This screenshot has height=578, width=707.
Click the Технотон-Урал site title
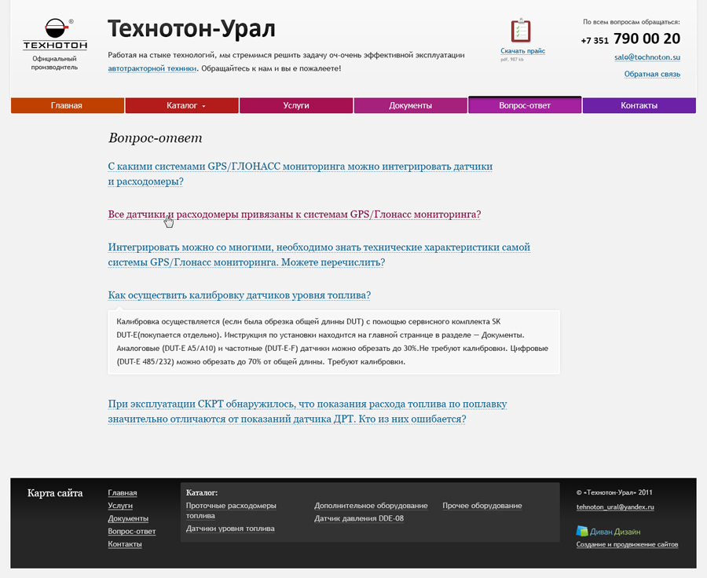[x=191, y=28]
